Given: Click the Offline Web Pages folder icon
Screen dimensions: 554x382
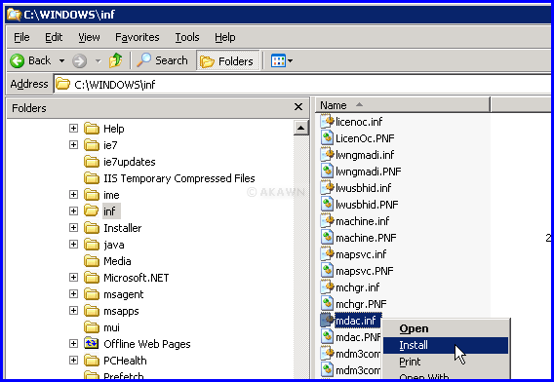Looking at the screenshot, I should [x=92, y=344].
